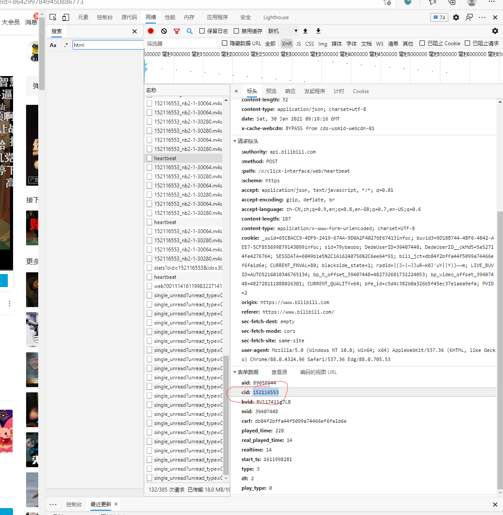
Task: Toggle match case Aa in search
Action: click(x=53, y=45)
